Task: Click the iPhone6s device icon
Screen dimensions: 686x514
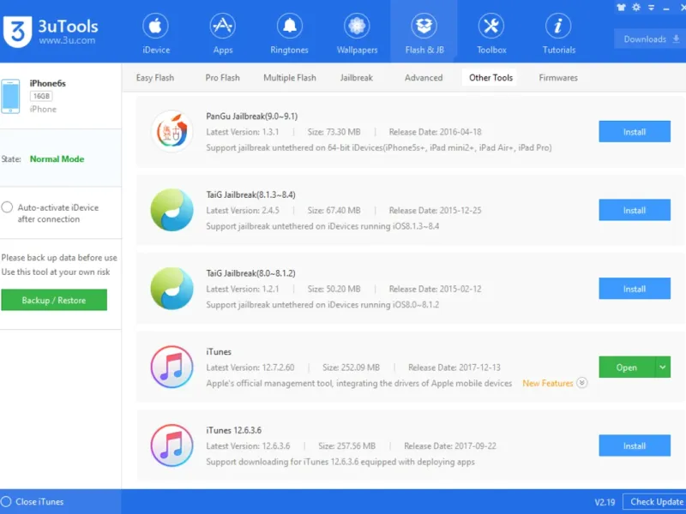Action: click(10, 96)
